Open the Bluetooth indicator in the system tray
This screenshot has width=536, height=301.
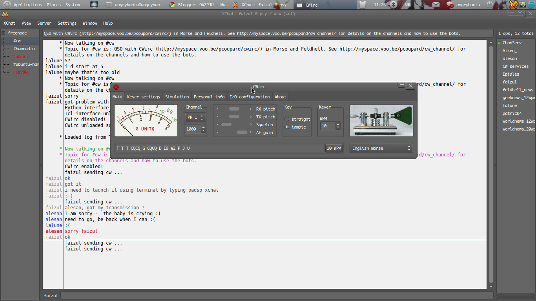coord(394,5)
